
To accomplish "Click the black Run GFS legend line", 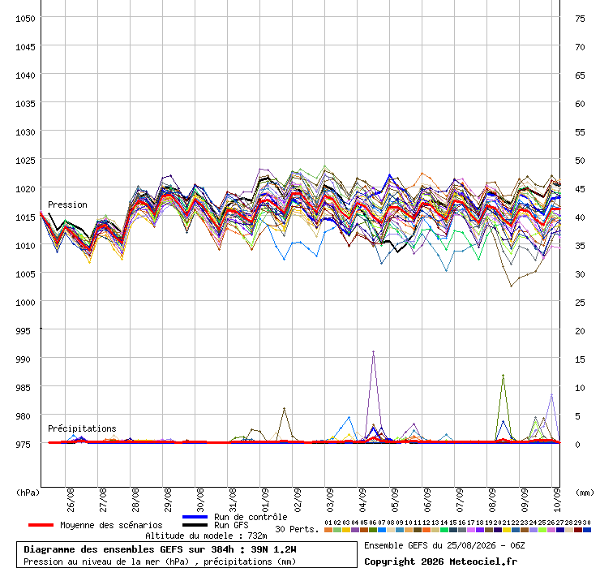I will point(195,525).
